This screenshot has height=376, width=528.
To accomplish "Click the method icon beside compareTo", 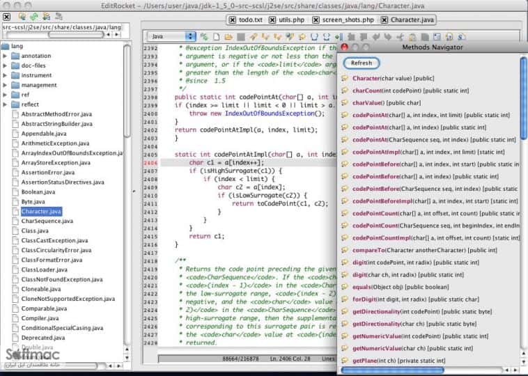I will [345, 250].
